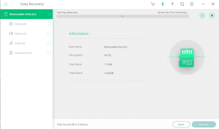Screen dimensions: 219x129
Task: Tick the Documents checkbox
Action: point(49,53)
